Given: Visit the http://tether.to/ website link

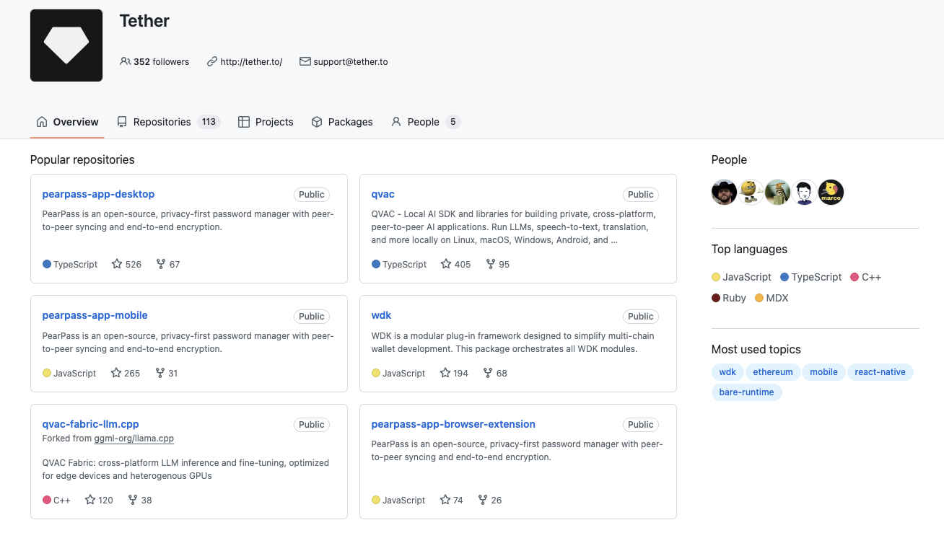Looking at the screenshot, I should point(251,62).
